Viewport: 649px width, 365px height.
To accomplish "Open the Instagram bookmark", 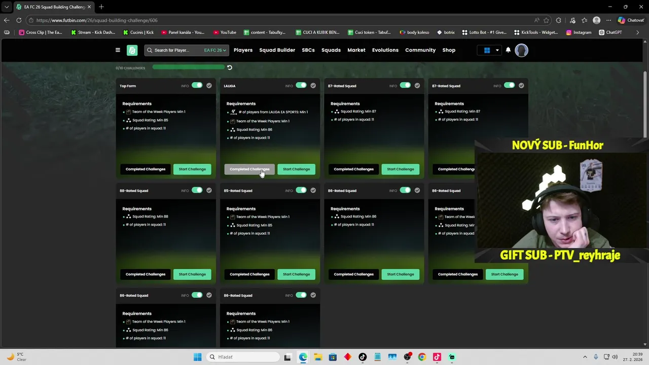I will (x=579, y=32).
